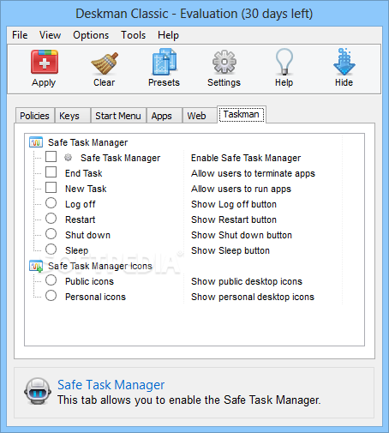The image size is (389, 433).
Task: Click 'Enable Safe Task Manager' description
Action: (x=246, y=158)
